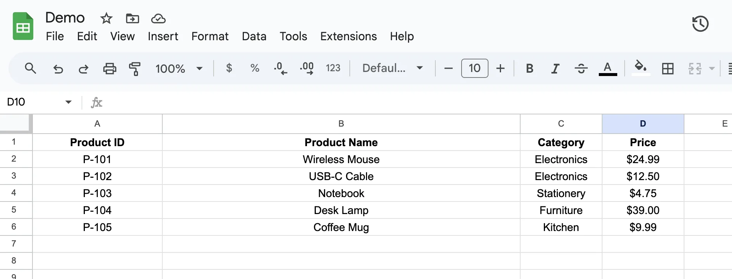
Task: Open the zoom 100% dropdown
Action: (x=179, y=69)
